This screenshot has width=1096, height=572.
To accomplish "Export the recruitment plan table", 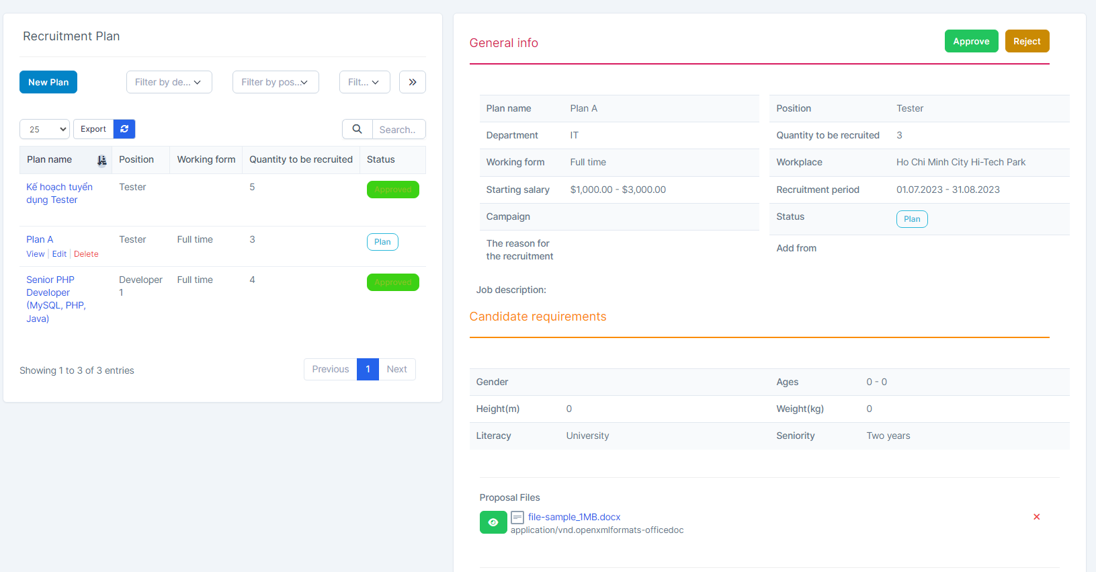I will pos(93,129).
